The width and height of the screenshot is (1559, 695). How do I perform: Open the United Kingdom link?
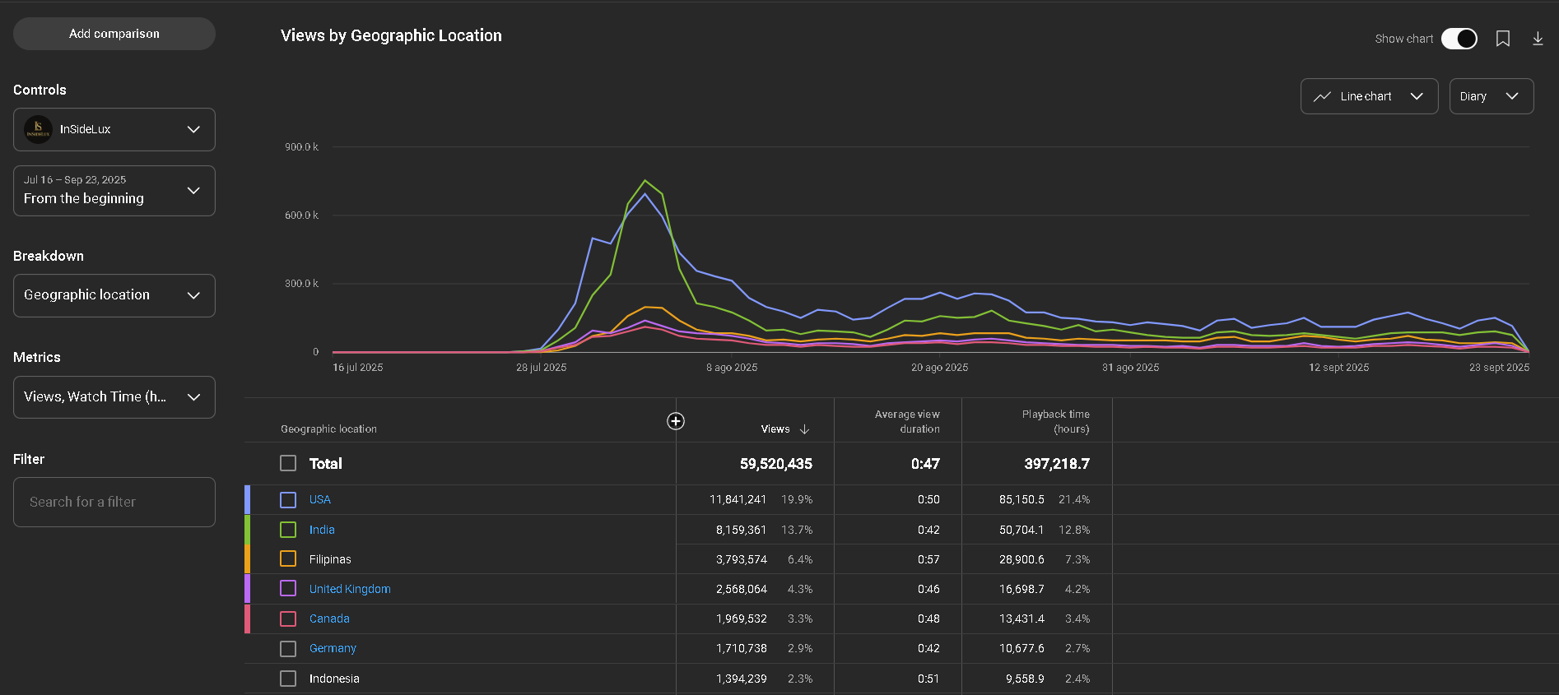(x=350, y=589)
